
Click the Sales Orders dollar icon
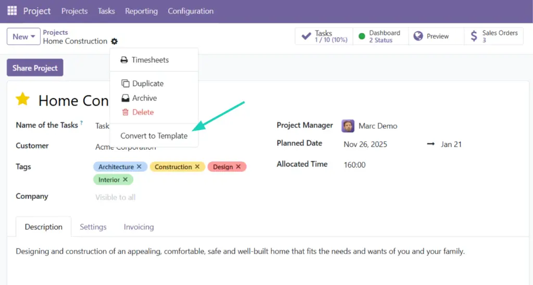474,36
